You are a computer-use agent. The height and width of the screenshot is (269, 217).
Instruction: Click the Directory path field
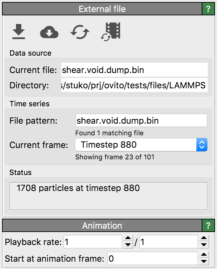coord(134,85)
